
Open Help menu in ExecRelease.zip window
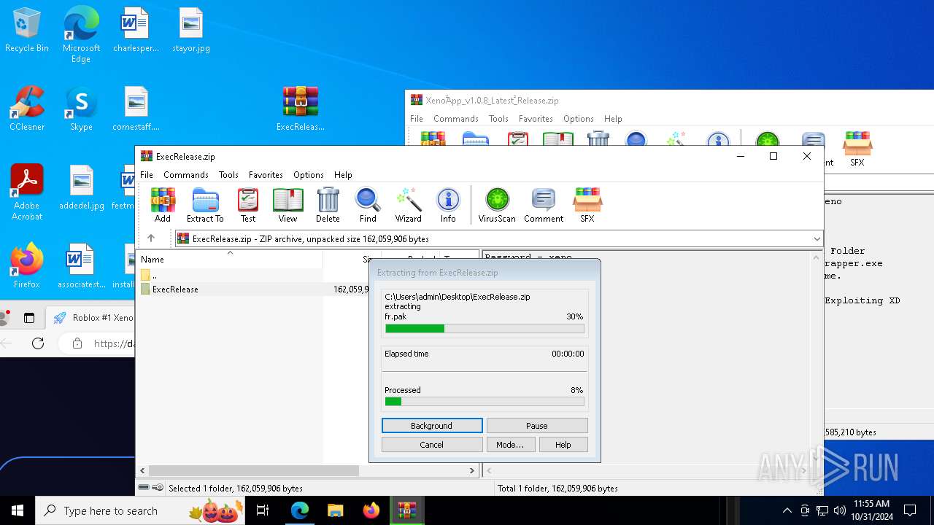[343, 175]
